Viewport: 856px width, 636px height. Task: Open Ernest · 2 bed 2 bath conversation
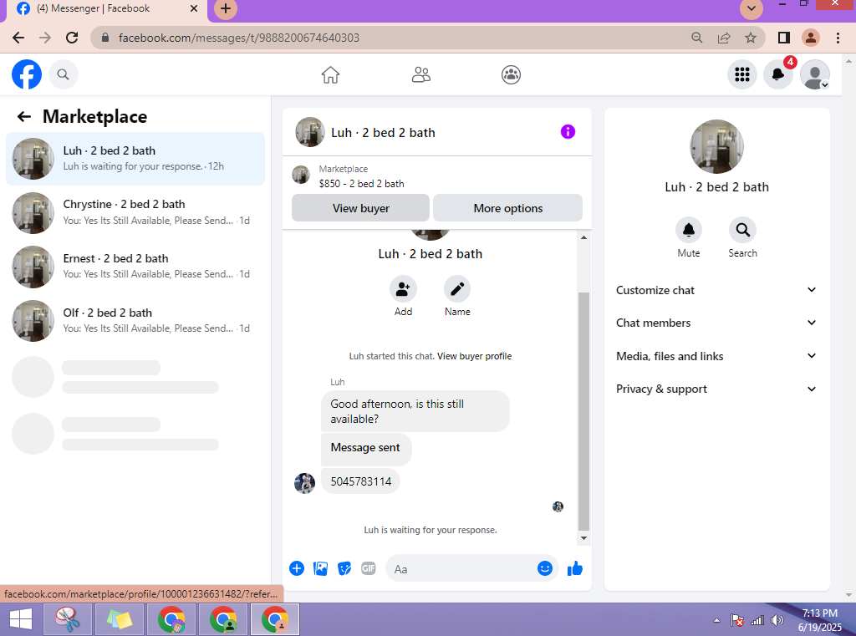point(135,267)
